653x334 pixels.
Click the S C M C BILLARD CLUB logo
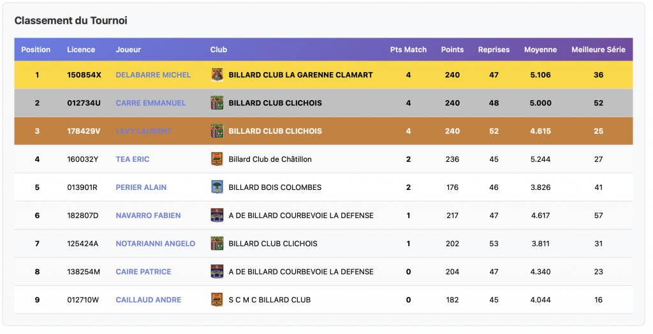(217, 300)
